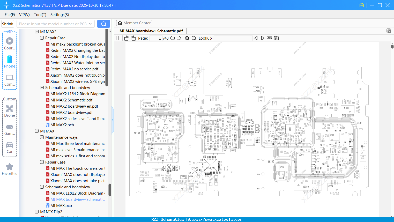394x222 pixels.
Task: Zoom in on the boardview PDF
Action: click(x=187, y=38)
